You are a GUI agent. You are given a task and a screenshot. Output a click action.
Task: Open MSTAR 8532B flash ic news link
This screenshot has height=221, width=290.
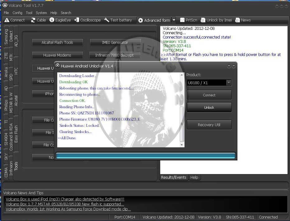(65, 204)
